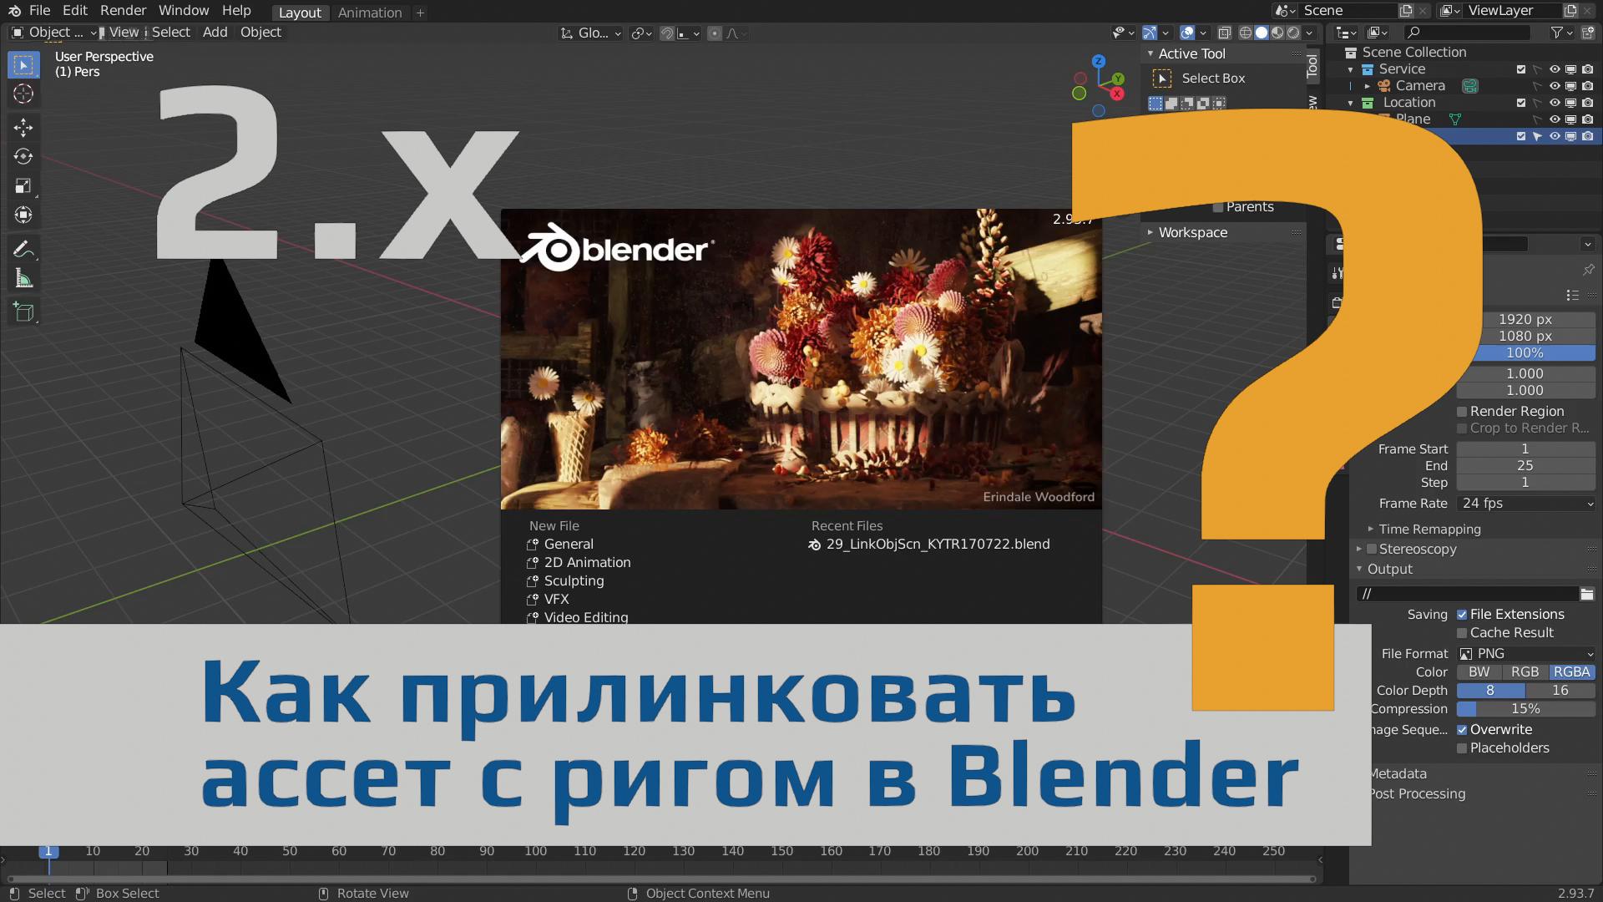
Task: Create a new General file
Action: pyautogui.click(x=569, y=544)
